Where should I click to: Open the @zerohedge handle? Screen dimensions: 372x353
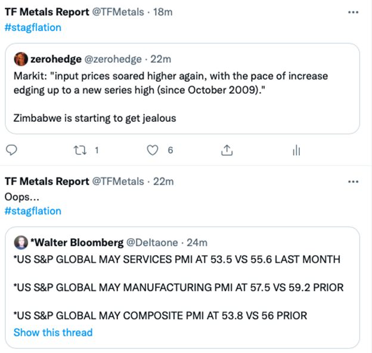(x=113, y=59)
